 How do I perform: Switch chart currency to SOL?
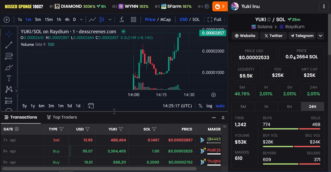(x=196, y=20)
